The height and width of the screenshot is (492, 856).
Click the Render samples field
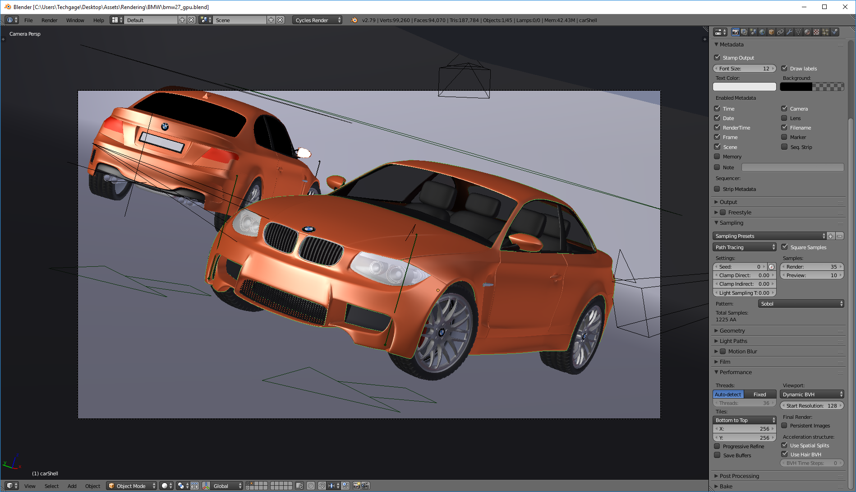(812, 267)
